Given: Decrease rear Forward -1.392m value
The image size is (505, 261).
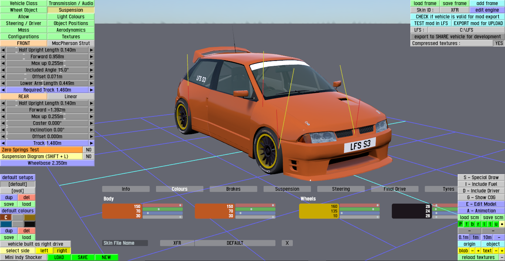Looking at the screenshot, I should [x=3, y=110].
